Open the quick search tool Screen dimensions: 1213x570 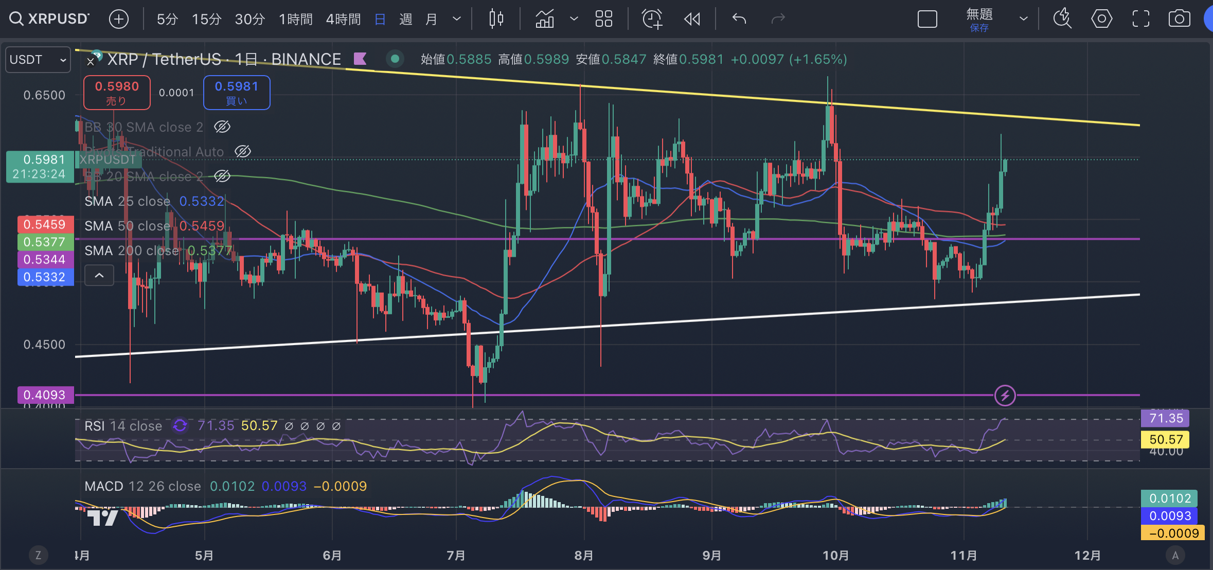click(x=1062, y=19)
